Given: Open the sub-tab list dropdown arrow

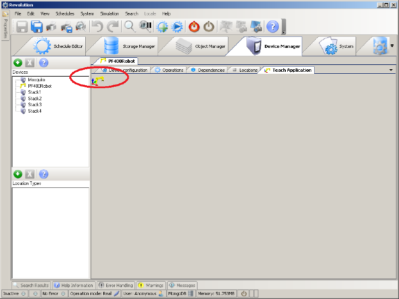Looking at the screenshot, I should pos(392,70).
